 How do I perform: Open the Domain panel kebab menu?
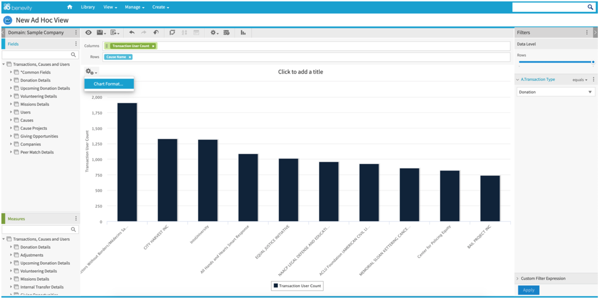click(76, 33)
